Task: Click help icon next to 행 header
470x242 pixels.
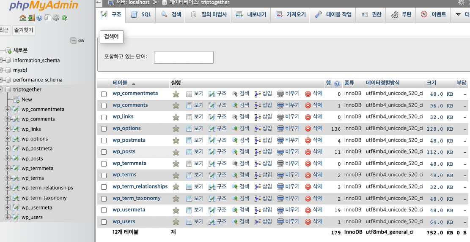Action: pyautogui.click(x=337, y=83)
